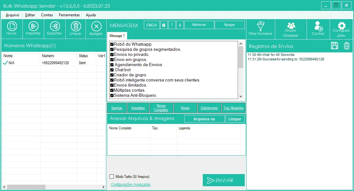
Task: Click the message box vertical scrollbar thumb
Action: 241,57
